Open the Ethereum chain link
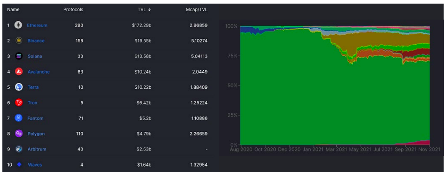The width and height of the screenshot is (446, 175). (37, 25)
